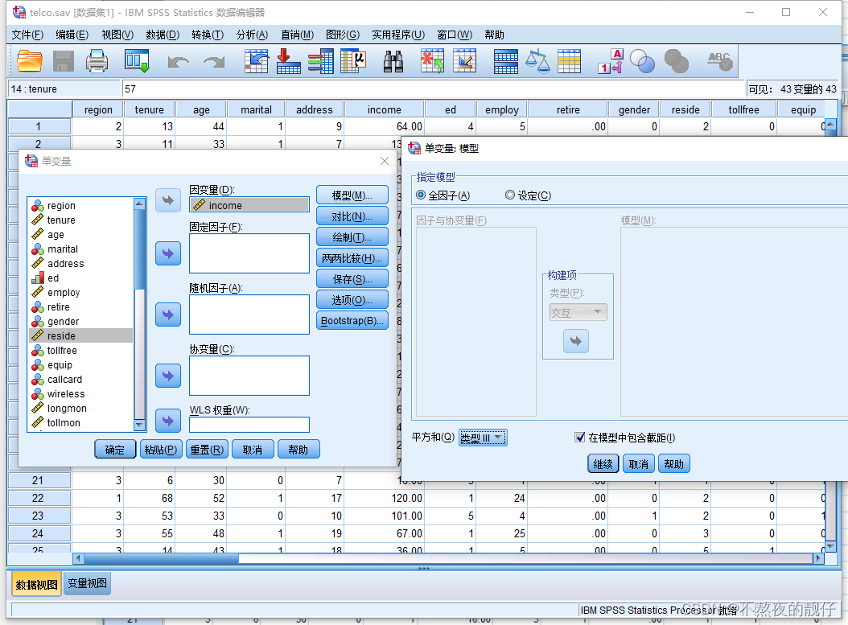
Task: Move variable to random factors with arrow
Action: (168, 315)
